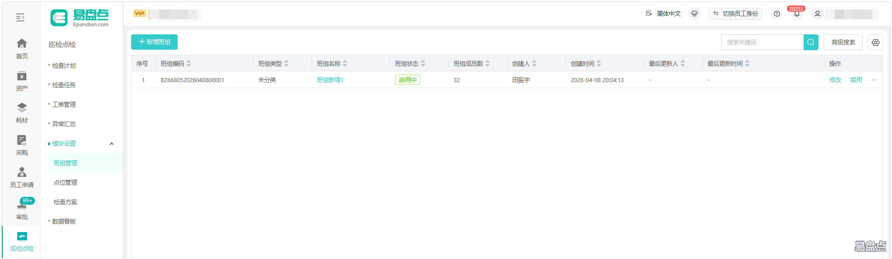892x259 pixels.
Task: Sort by 创建人 column arrows
Action: pyautogui.click(x=534, y=64)
